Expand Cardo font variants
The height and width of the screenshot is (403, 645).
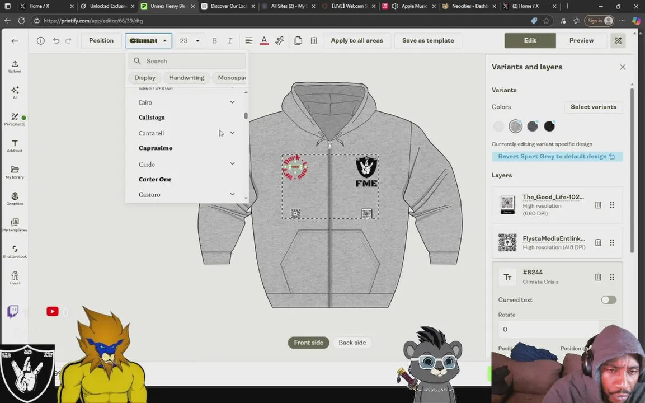click(x=232, y=164)
